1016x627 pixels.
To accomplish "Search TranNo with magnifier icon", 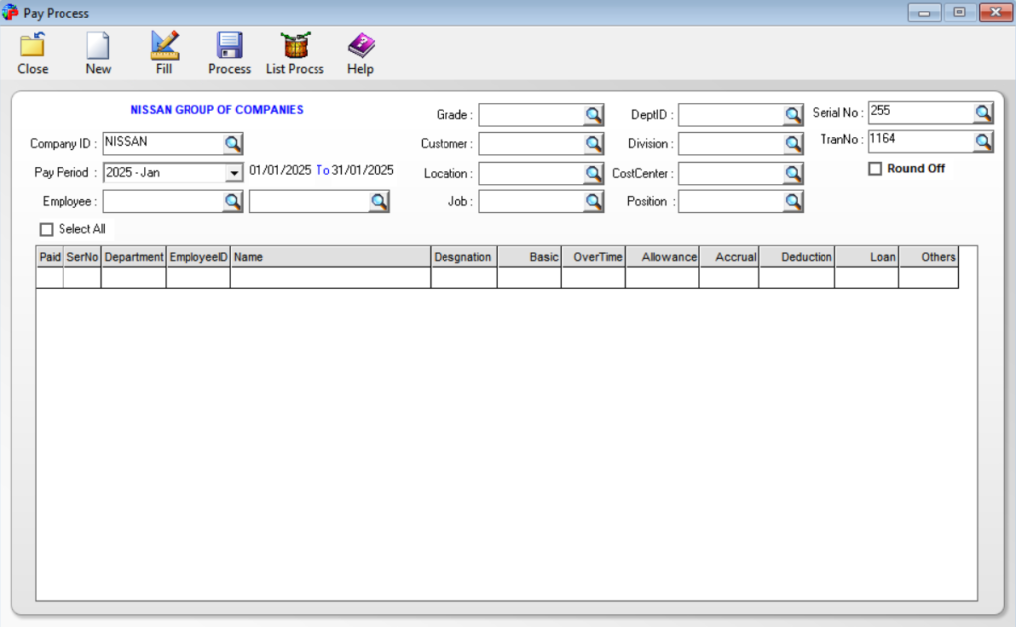I will (983, 141).
